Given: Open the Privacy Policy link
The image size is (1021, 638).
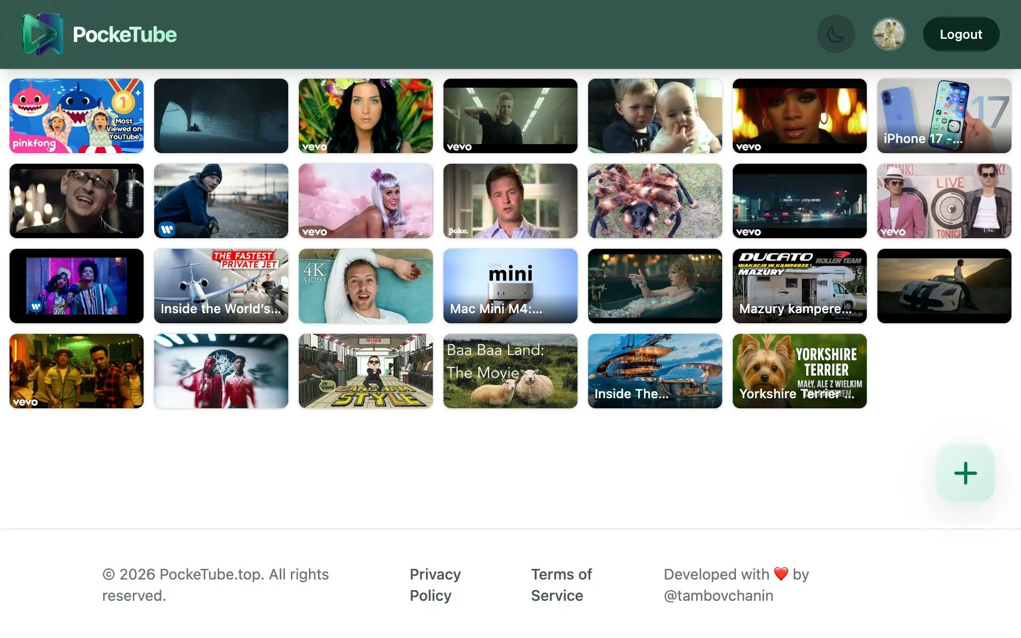Looking at the screenshot, I should click(x=435, y=585).
